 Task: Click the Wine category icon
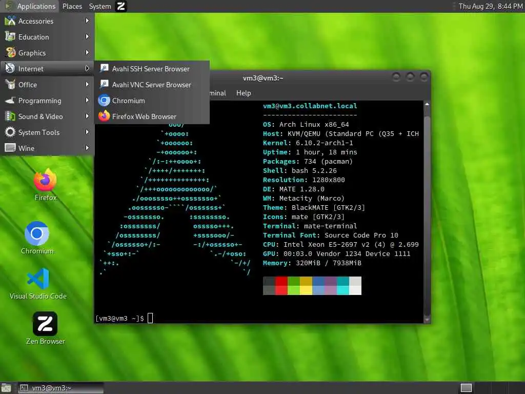pos(10,148)
